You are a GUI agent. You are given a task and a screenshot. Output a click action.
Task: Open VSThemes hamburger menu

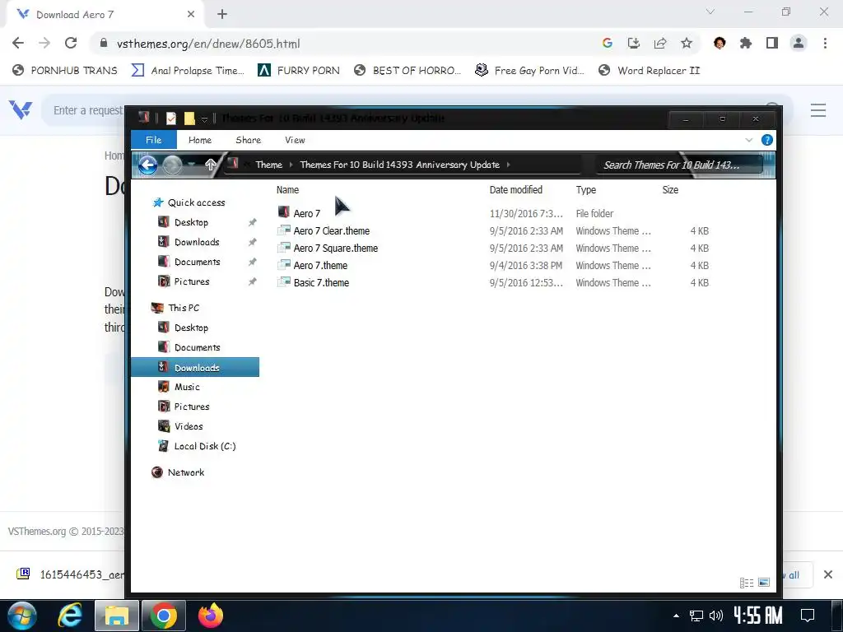817,110
